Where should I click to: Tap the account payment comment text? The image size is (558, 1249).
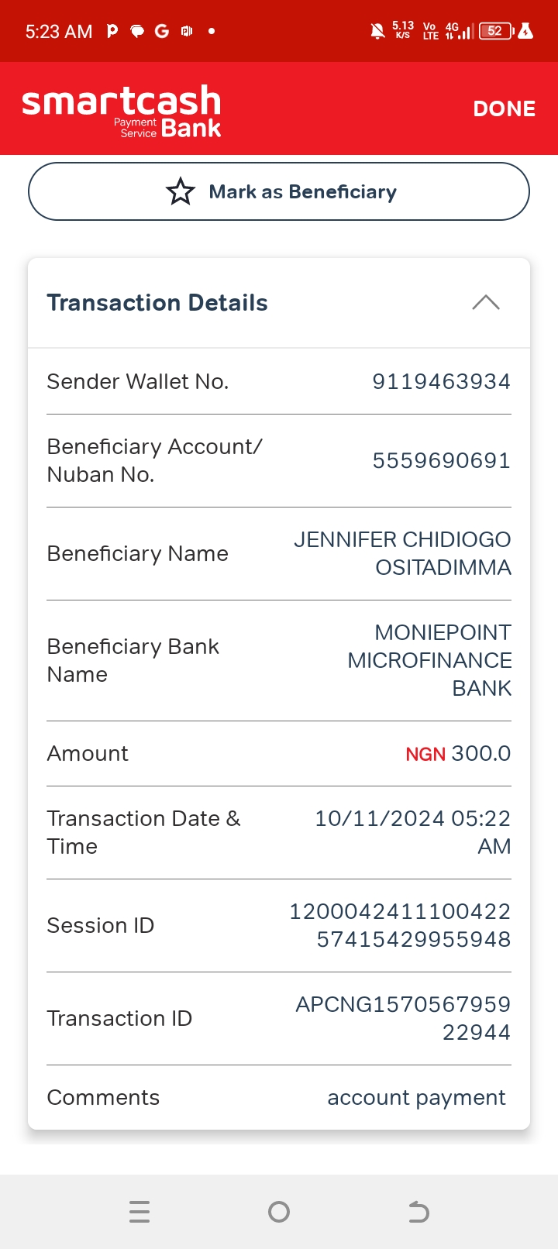coord(416,1097)
